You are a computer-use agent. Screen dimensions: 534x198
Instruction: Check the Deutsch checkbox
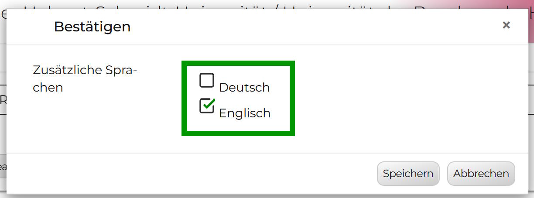(x=207, y=81)
